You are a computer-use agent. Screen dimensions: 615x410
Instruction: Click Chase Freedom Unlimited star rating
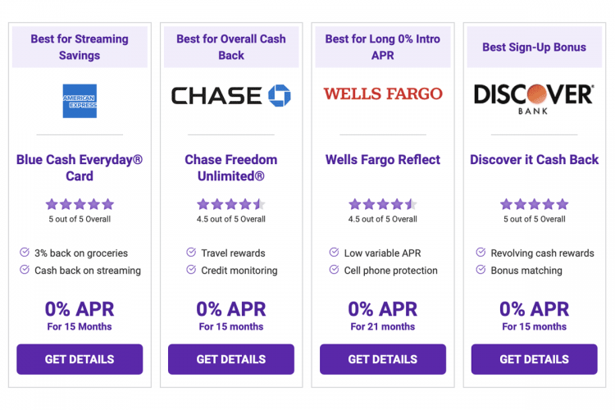(231, 204)
